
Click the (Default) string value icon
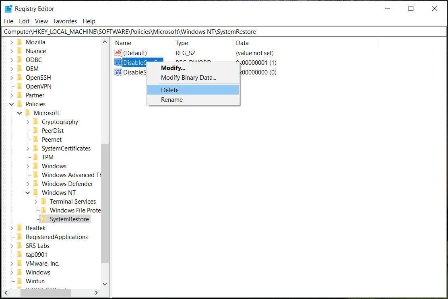[118, 53]
